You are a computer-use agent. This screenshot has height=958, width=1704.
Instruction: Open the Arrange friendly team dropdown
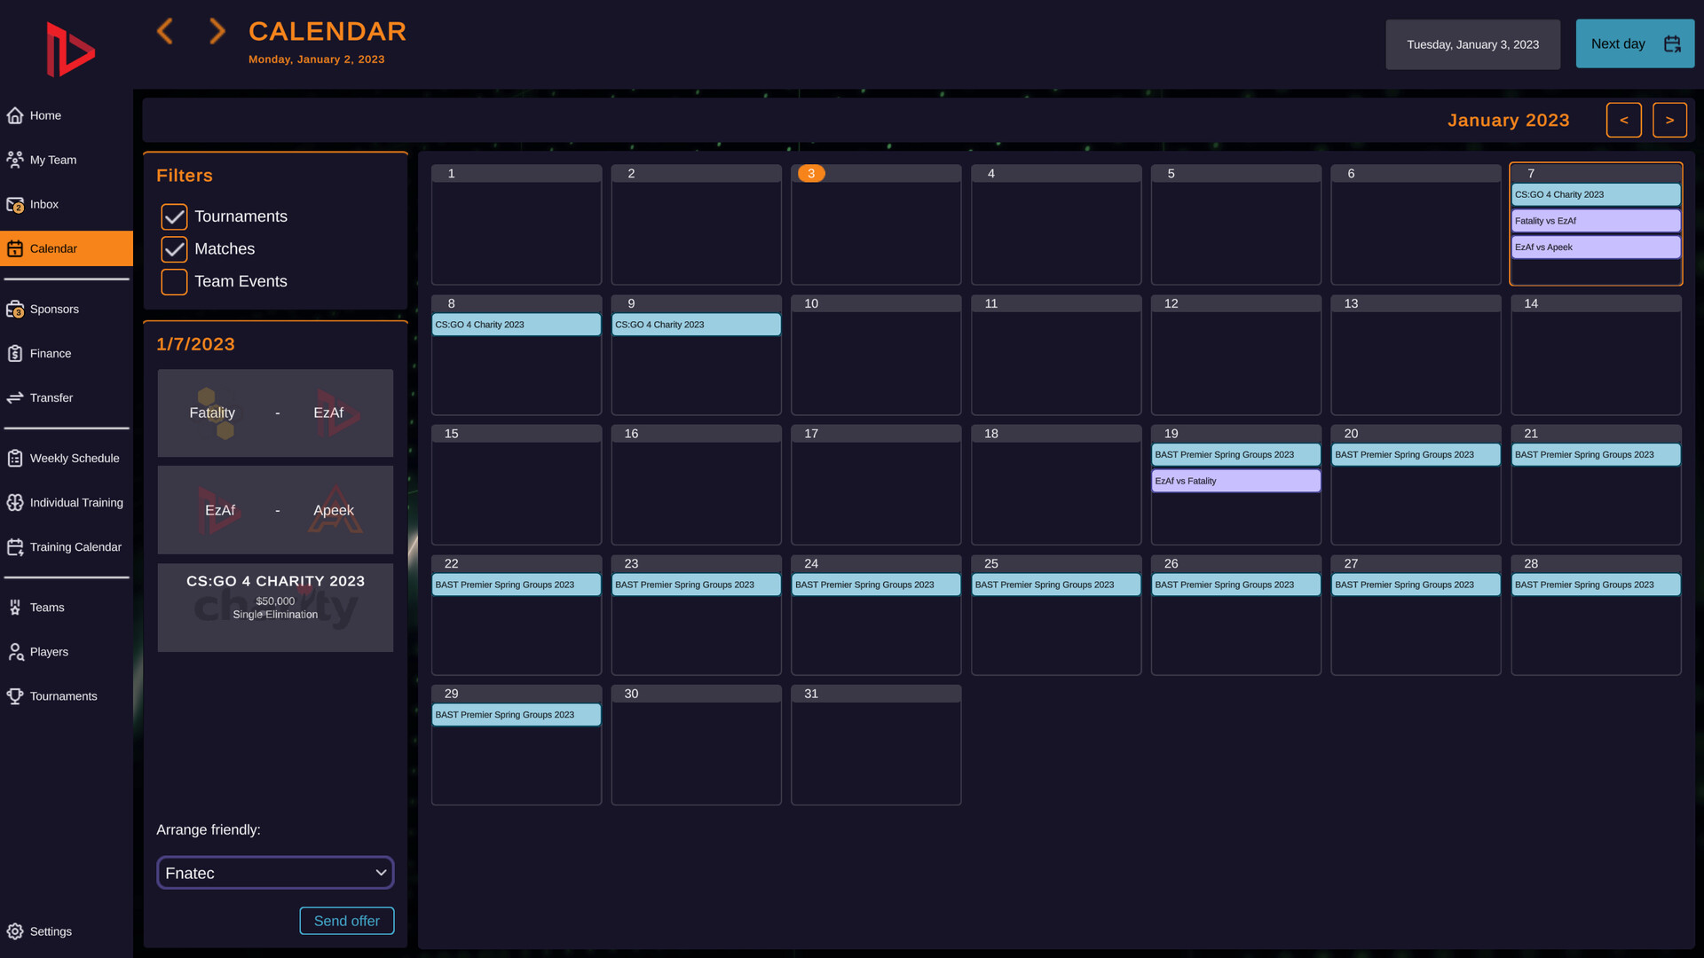point(275,873)
